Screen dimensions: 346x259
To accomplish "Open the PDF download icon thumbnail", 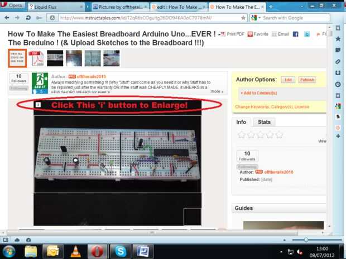I will tap(36, 58).
